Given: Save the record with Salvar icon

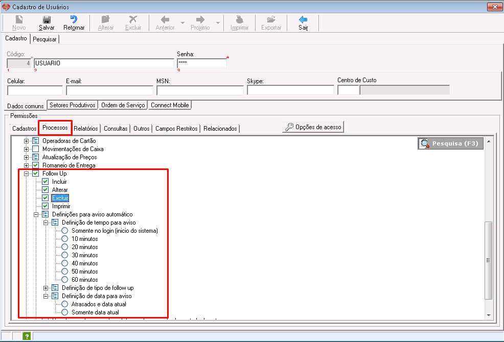Looking at the screenshot, I should pyautogui.click(x=47, y=19).
